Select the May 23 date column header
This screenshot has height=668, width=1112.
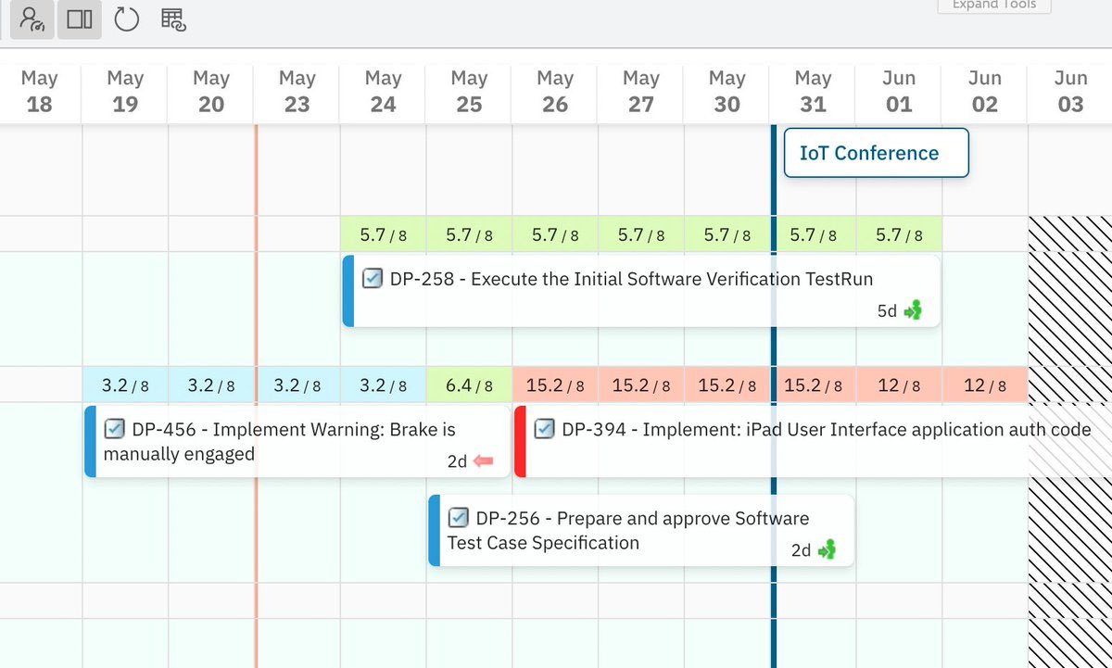click(x=297, y=92)
